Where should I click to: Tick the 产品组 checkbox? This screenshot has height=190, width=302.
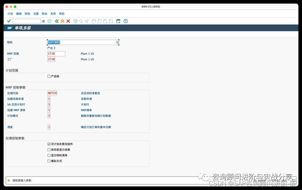[x=49, y=76]
